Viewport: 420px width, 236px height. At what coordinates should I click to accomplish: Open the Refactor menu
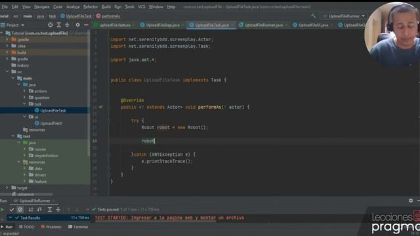point(91,7)
